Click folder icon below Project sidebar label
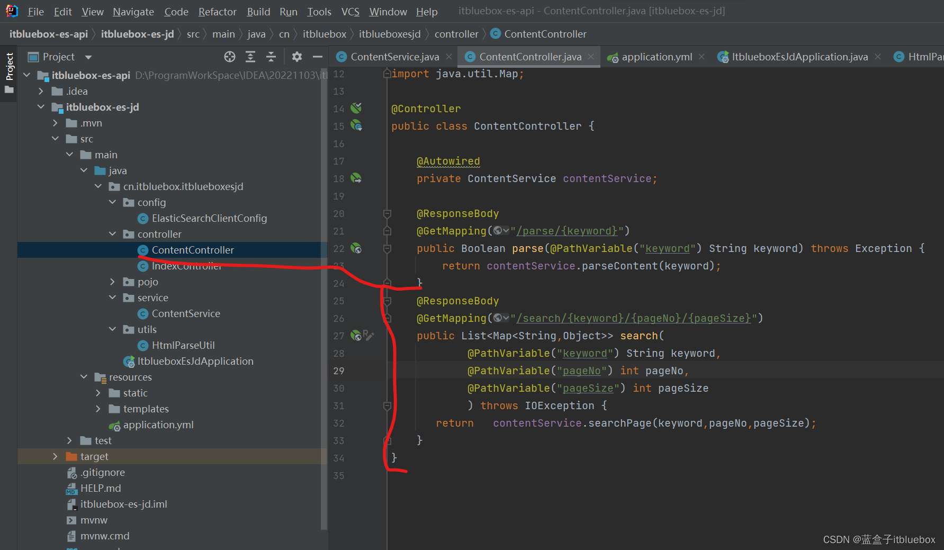Viewport: 944px width, 550px height. coord(9,90)
